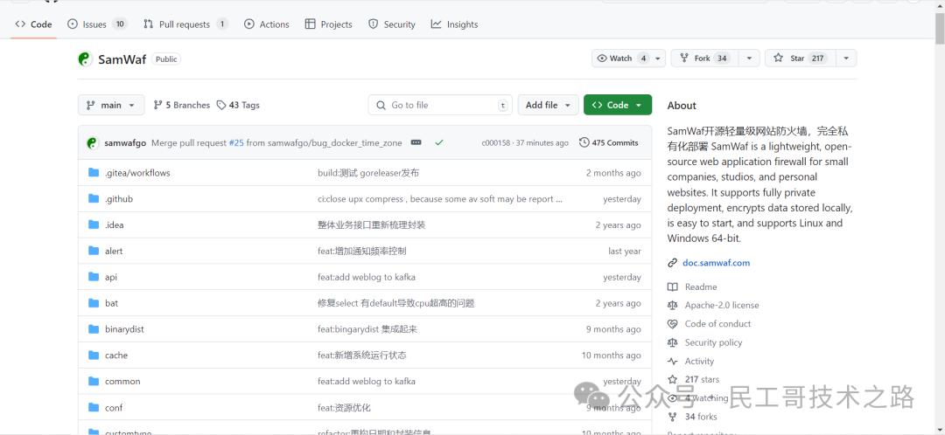This screenshot has width=945, height=435.
Task: Click the green commit status checkmark
Action: [x=439, y=142]
